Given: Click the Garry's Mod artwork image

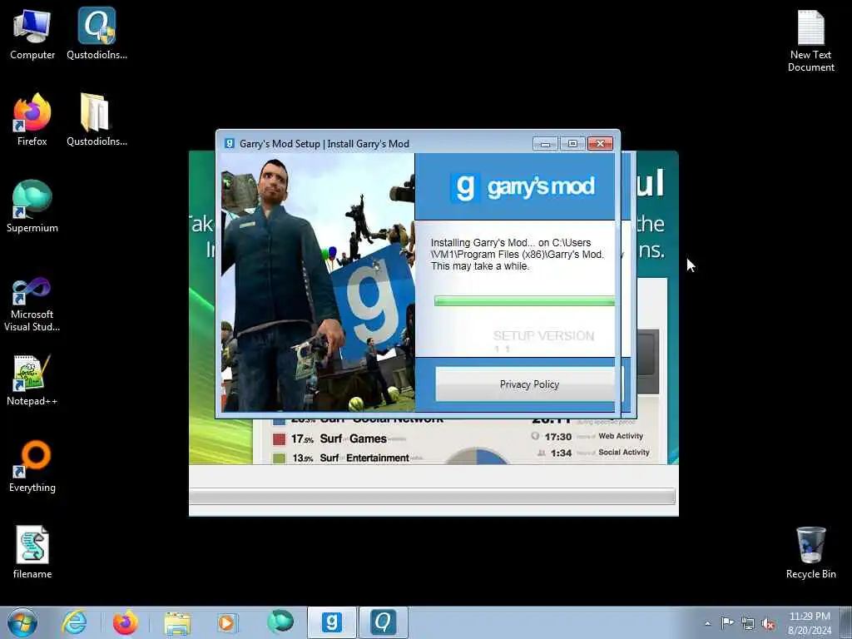Looking at the screenshot, I should point(318,283).
